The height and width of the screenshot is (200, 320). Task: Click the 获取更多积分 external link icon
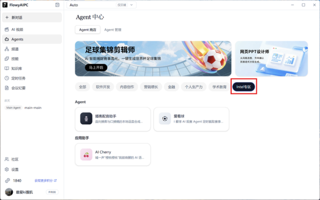tap(55, 180)
